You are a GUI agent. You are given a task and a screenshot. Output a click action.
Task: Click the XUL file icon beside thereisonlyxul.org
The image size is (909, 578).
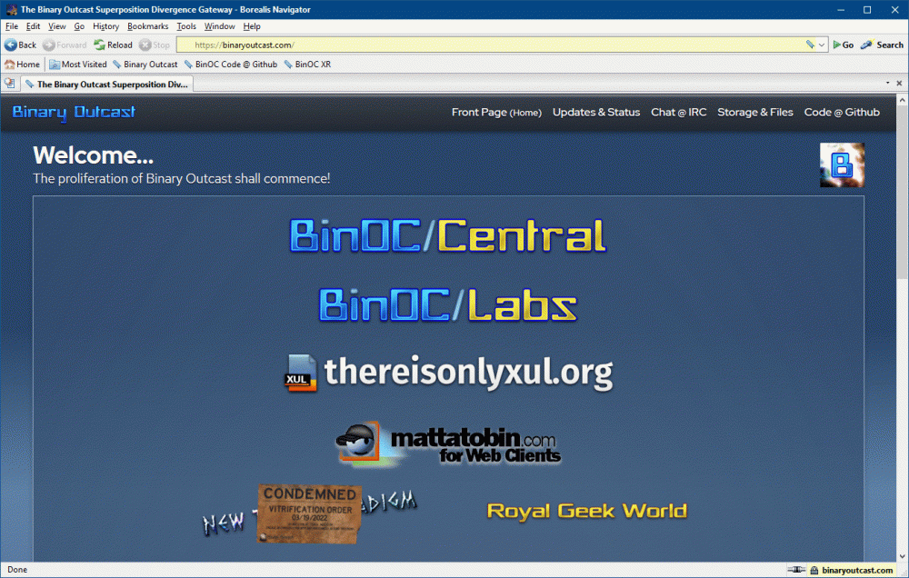300,373
